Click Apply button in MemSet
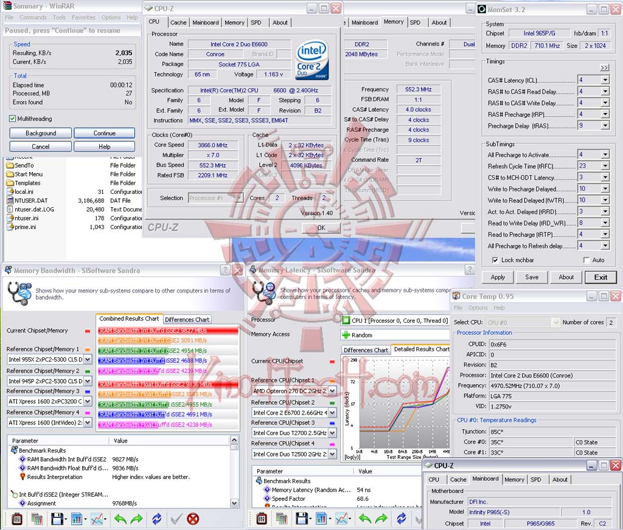The width and height of the screenshot is (623, 530). (x=498, y=277)
